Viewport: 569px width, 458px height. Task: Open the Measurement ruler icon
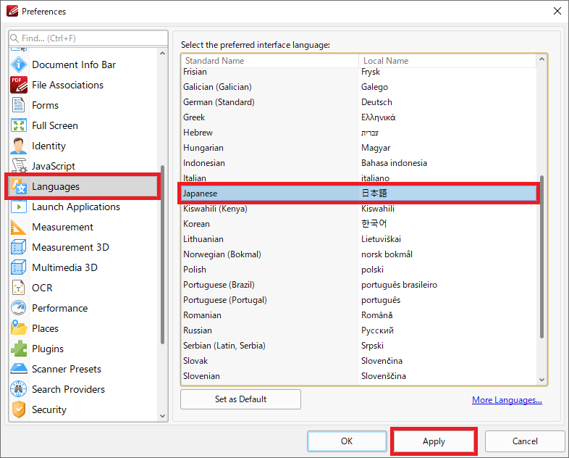click(x=19, y=227)
